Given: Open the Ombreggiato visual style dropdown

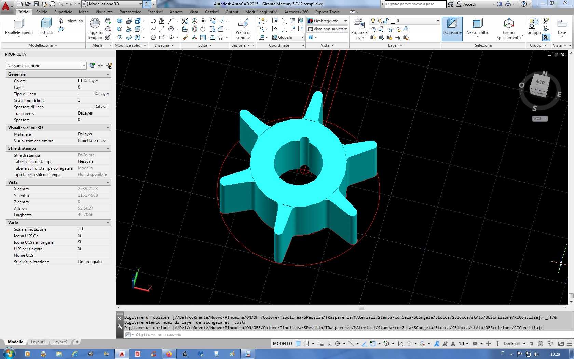Looking at the screenshot, I should (327, 21).
